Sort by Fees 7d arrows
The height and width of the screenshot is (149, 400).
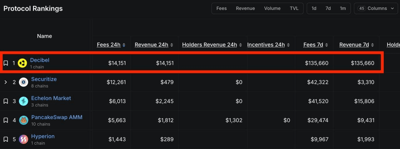coord(326,45)
